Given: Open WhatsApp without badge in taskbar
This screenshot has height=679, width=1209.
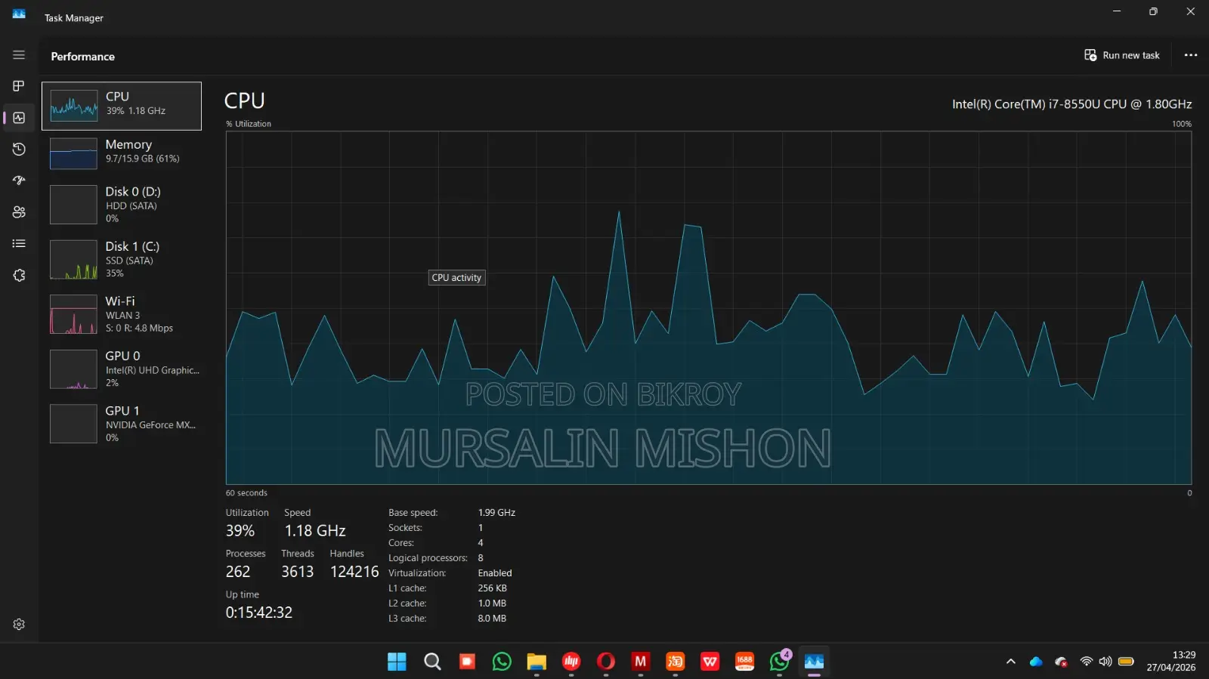Looking at the screenshot, I should [502, 662].
